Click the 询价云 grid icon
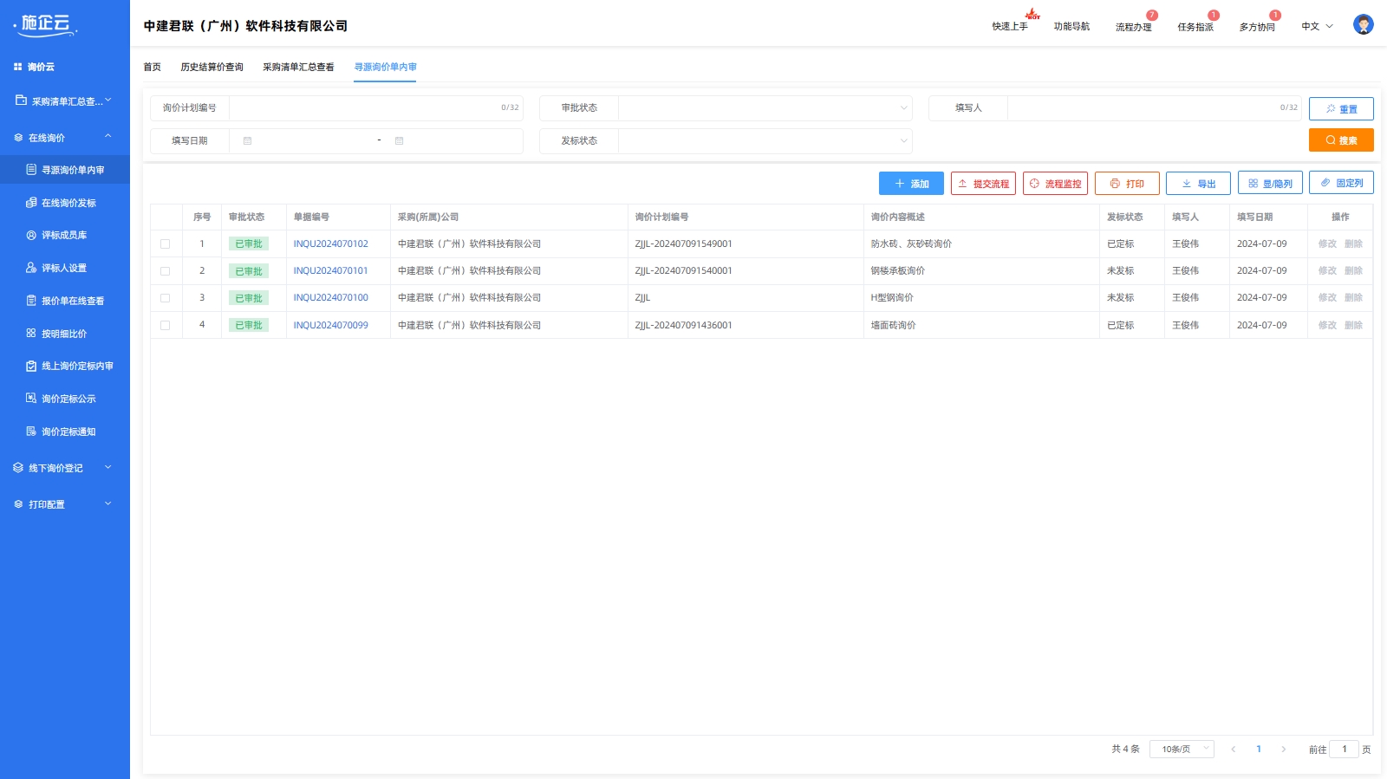 coord(17,67)
